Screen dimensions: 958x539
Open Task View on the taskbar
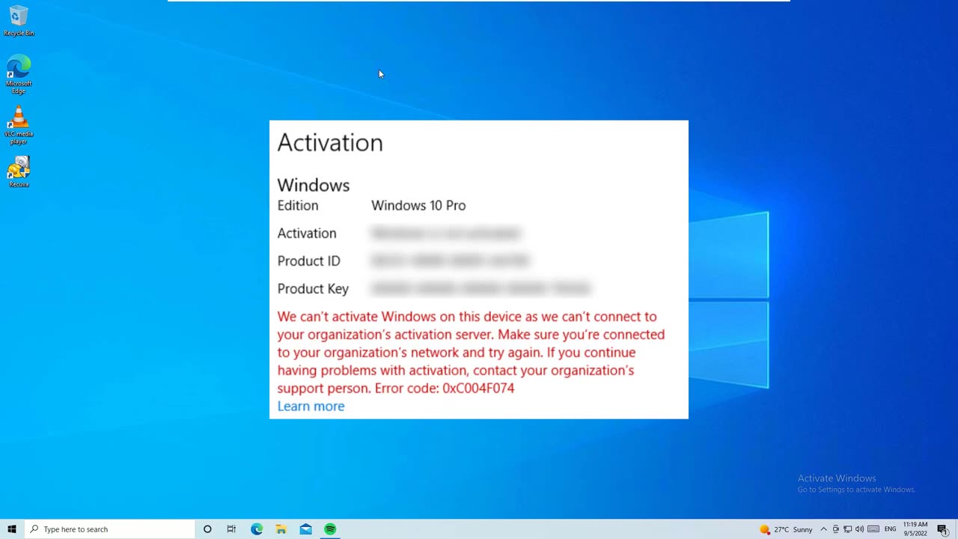pos(231,529)
